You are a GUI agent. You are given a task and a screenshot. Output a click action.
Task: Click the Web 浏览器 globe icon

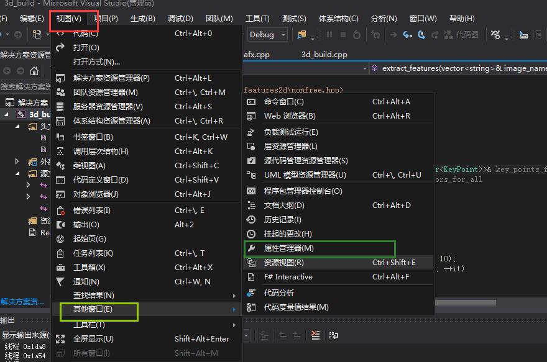251,116
